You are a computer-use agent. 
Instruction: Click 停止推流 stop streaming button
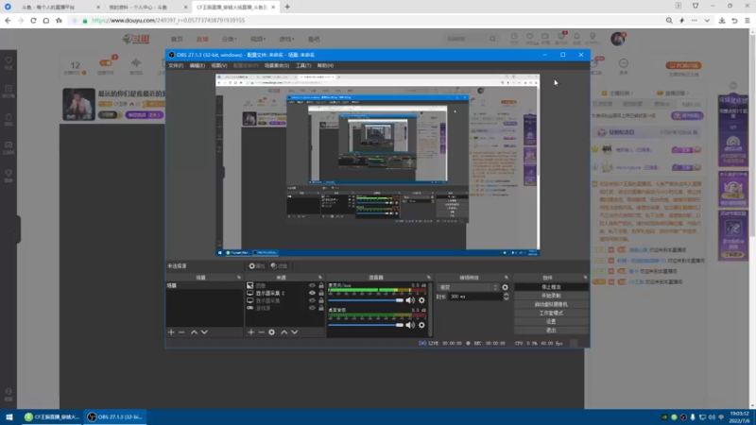point(551,287)
